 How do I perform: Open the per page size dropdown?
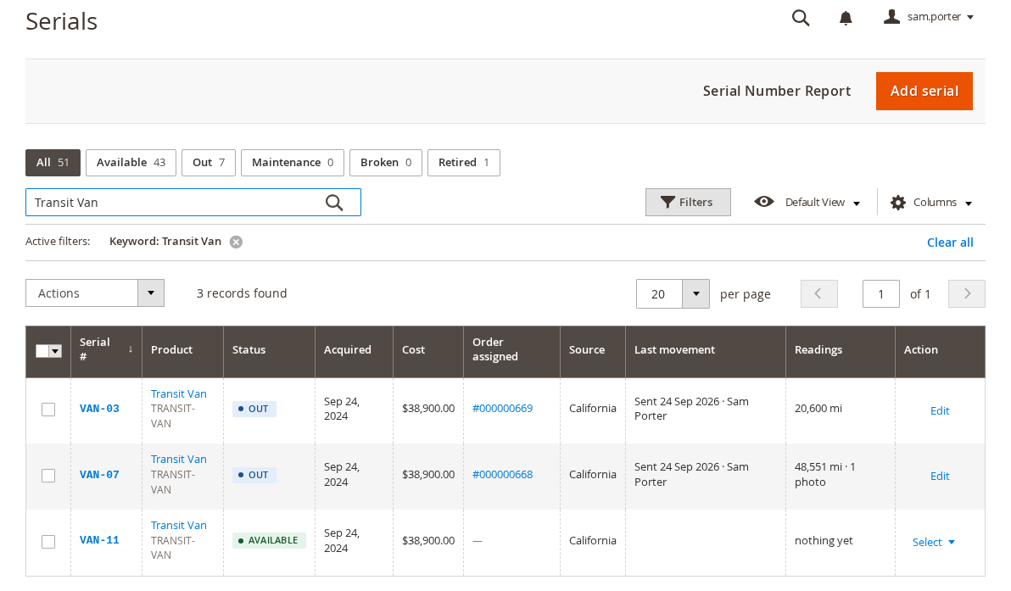click(673, 294)
